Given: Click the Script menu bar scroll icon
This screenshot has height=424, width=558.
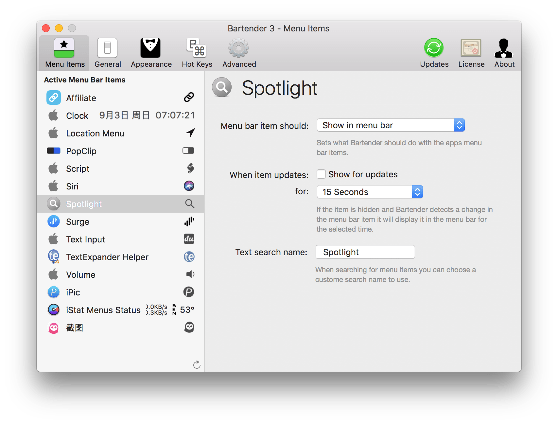Looking at the screenshot, I should [x=190, y=168].
